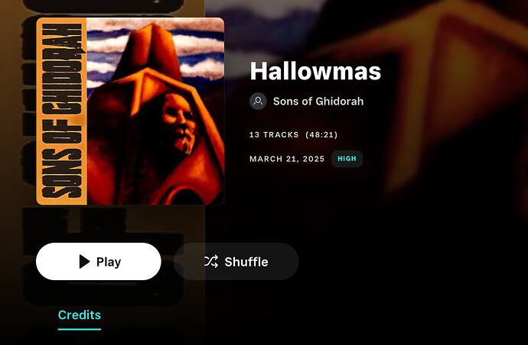528x345 pixels.
Task: Click the HIGH audio quality badge
Action: (x=347, y=159)
